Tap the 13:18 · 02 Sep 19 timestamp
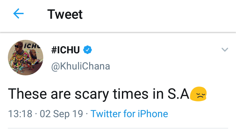Screen dimensions: 236x129 [46, 114]
